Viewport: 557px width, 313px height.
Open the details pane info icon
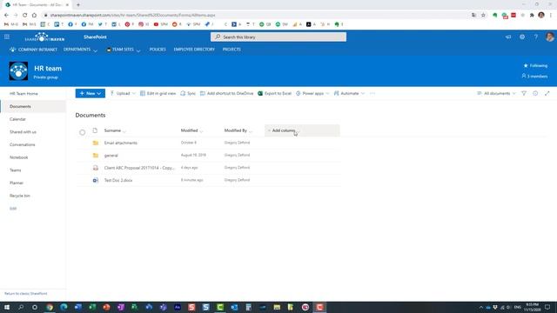(535, 93)
